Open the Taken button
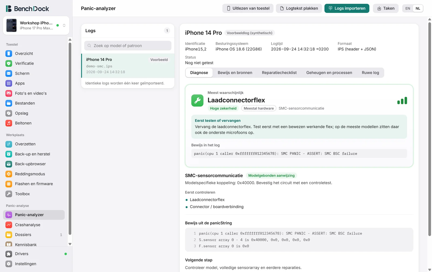The height and width of the screenshot is (272, 432). point(386,8)
